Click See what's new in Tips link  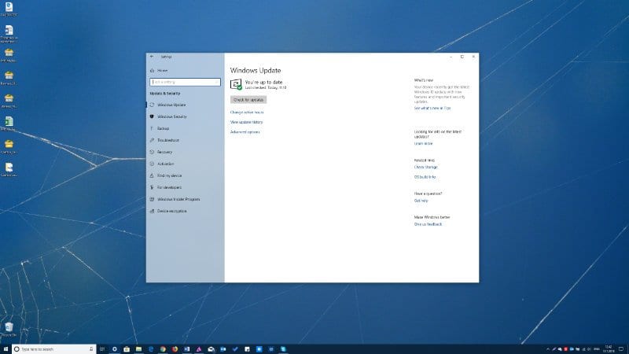click(432, 109)
